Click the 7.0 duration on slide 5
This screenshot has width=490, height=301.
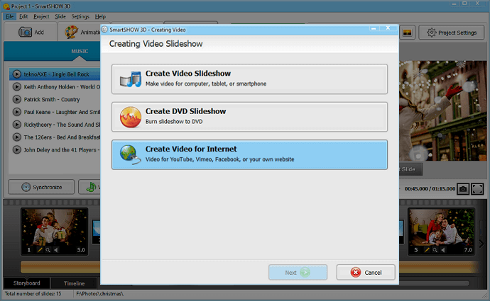pyautogui.click(x=468, y=250)
